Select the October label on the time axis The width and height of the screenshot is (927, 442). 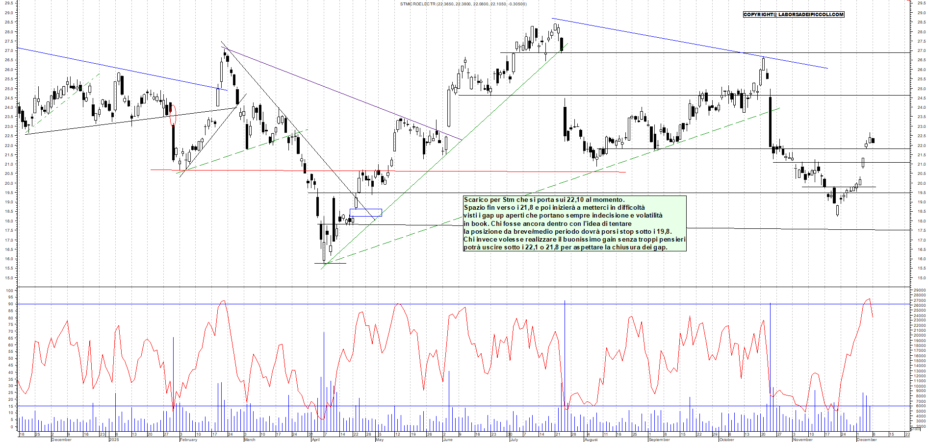point(726,440)
